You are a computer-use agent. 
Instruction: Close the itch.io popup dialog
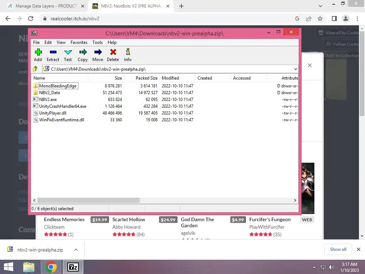(310, 65)
